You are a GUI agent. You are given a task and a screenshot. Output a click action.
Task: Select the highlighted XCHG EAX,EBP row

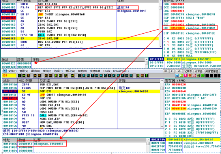click(x=80, y=38)
